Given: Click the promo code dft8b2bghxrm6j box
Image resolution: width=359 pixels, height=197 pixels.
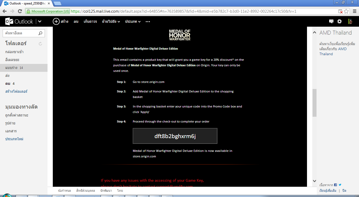Looking at the screenshot, I should (x=175, y=136).
